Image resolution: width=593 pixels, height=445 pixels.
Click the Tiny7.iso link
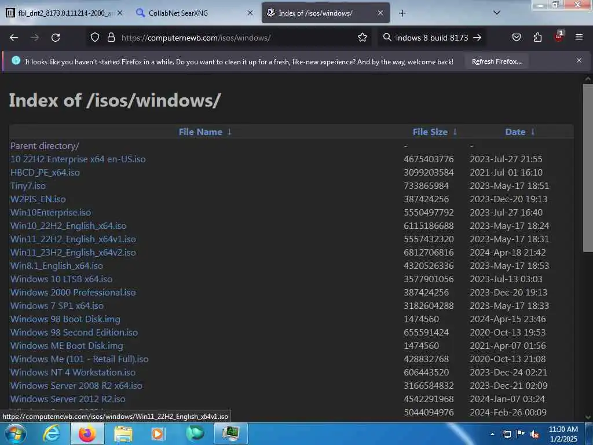pos(28,186)
